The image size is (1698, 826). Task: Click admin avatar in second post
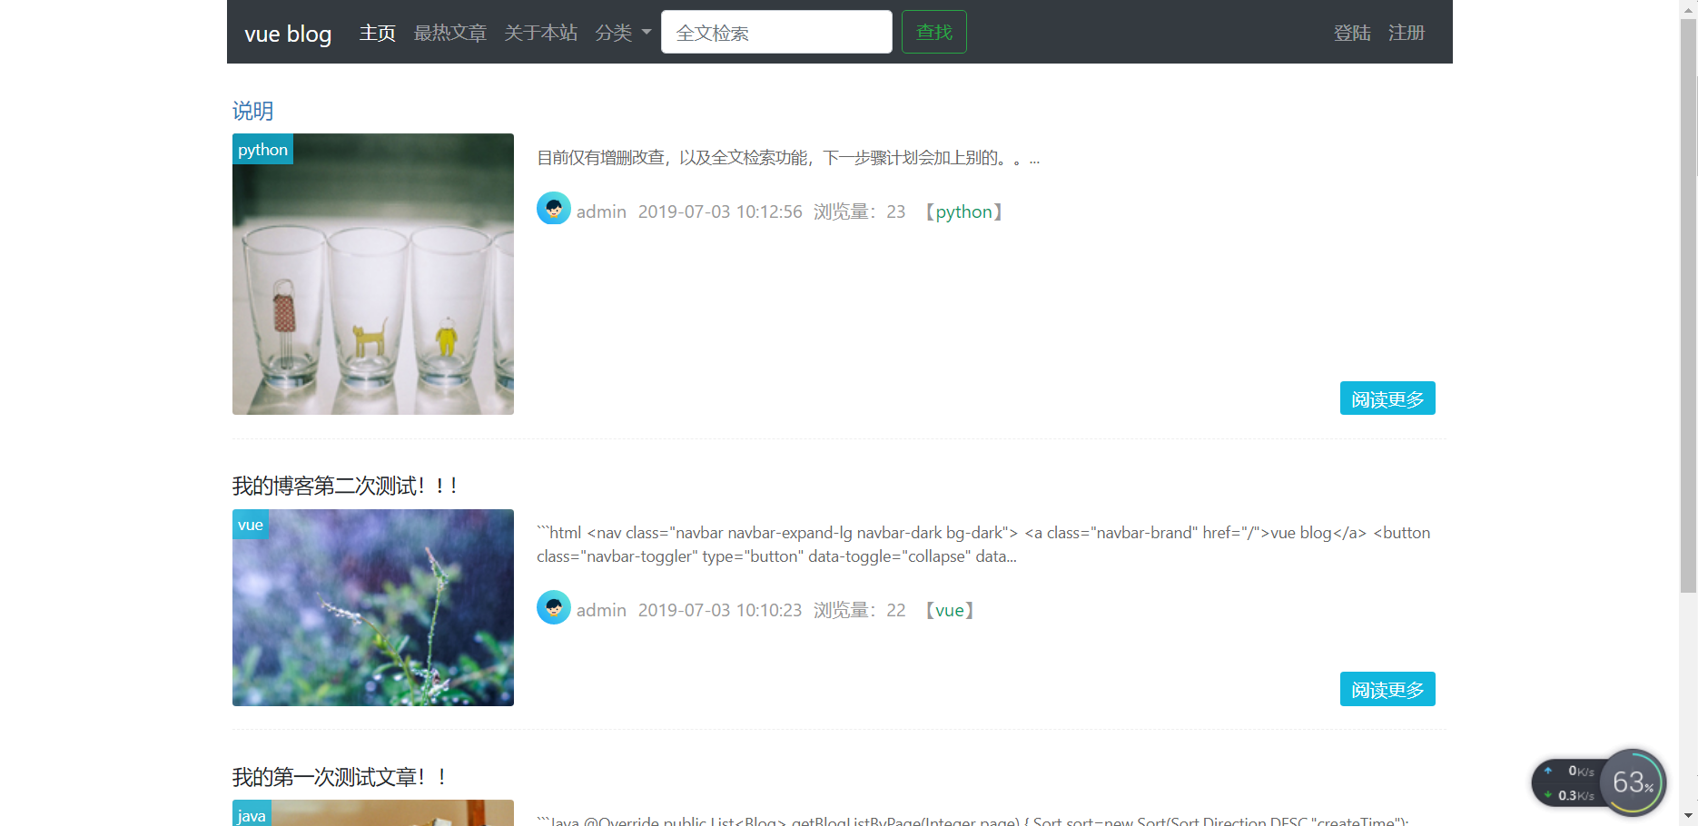(554, 607)
